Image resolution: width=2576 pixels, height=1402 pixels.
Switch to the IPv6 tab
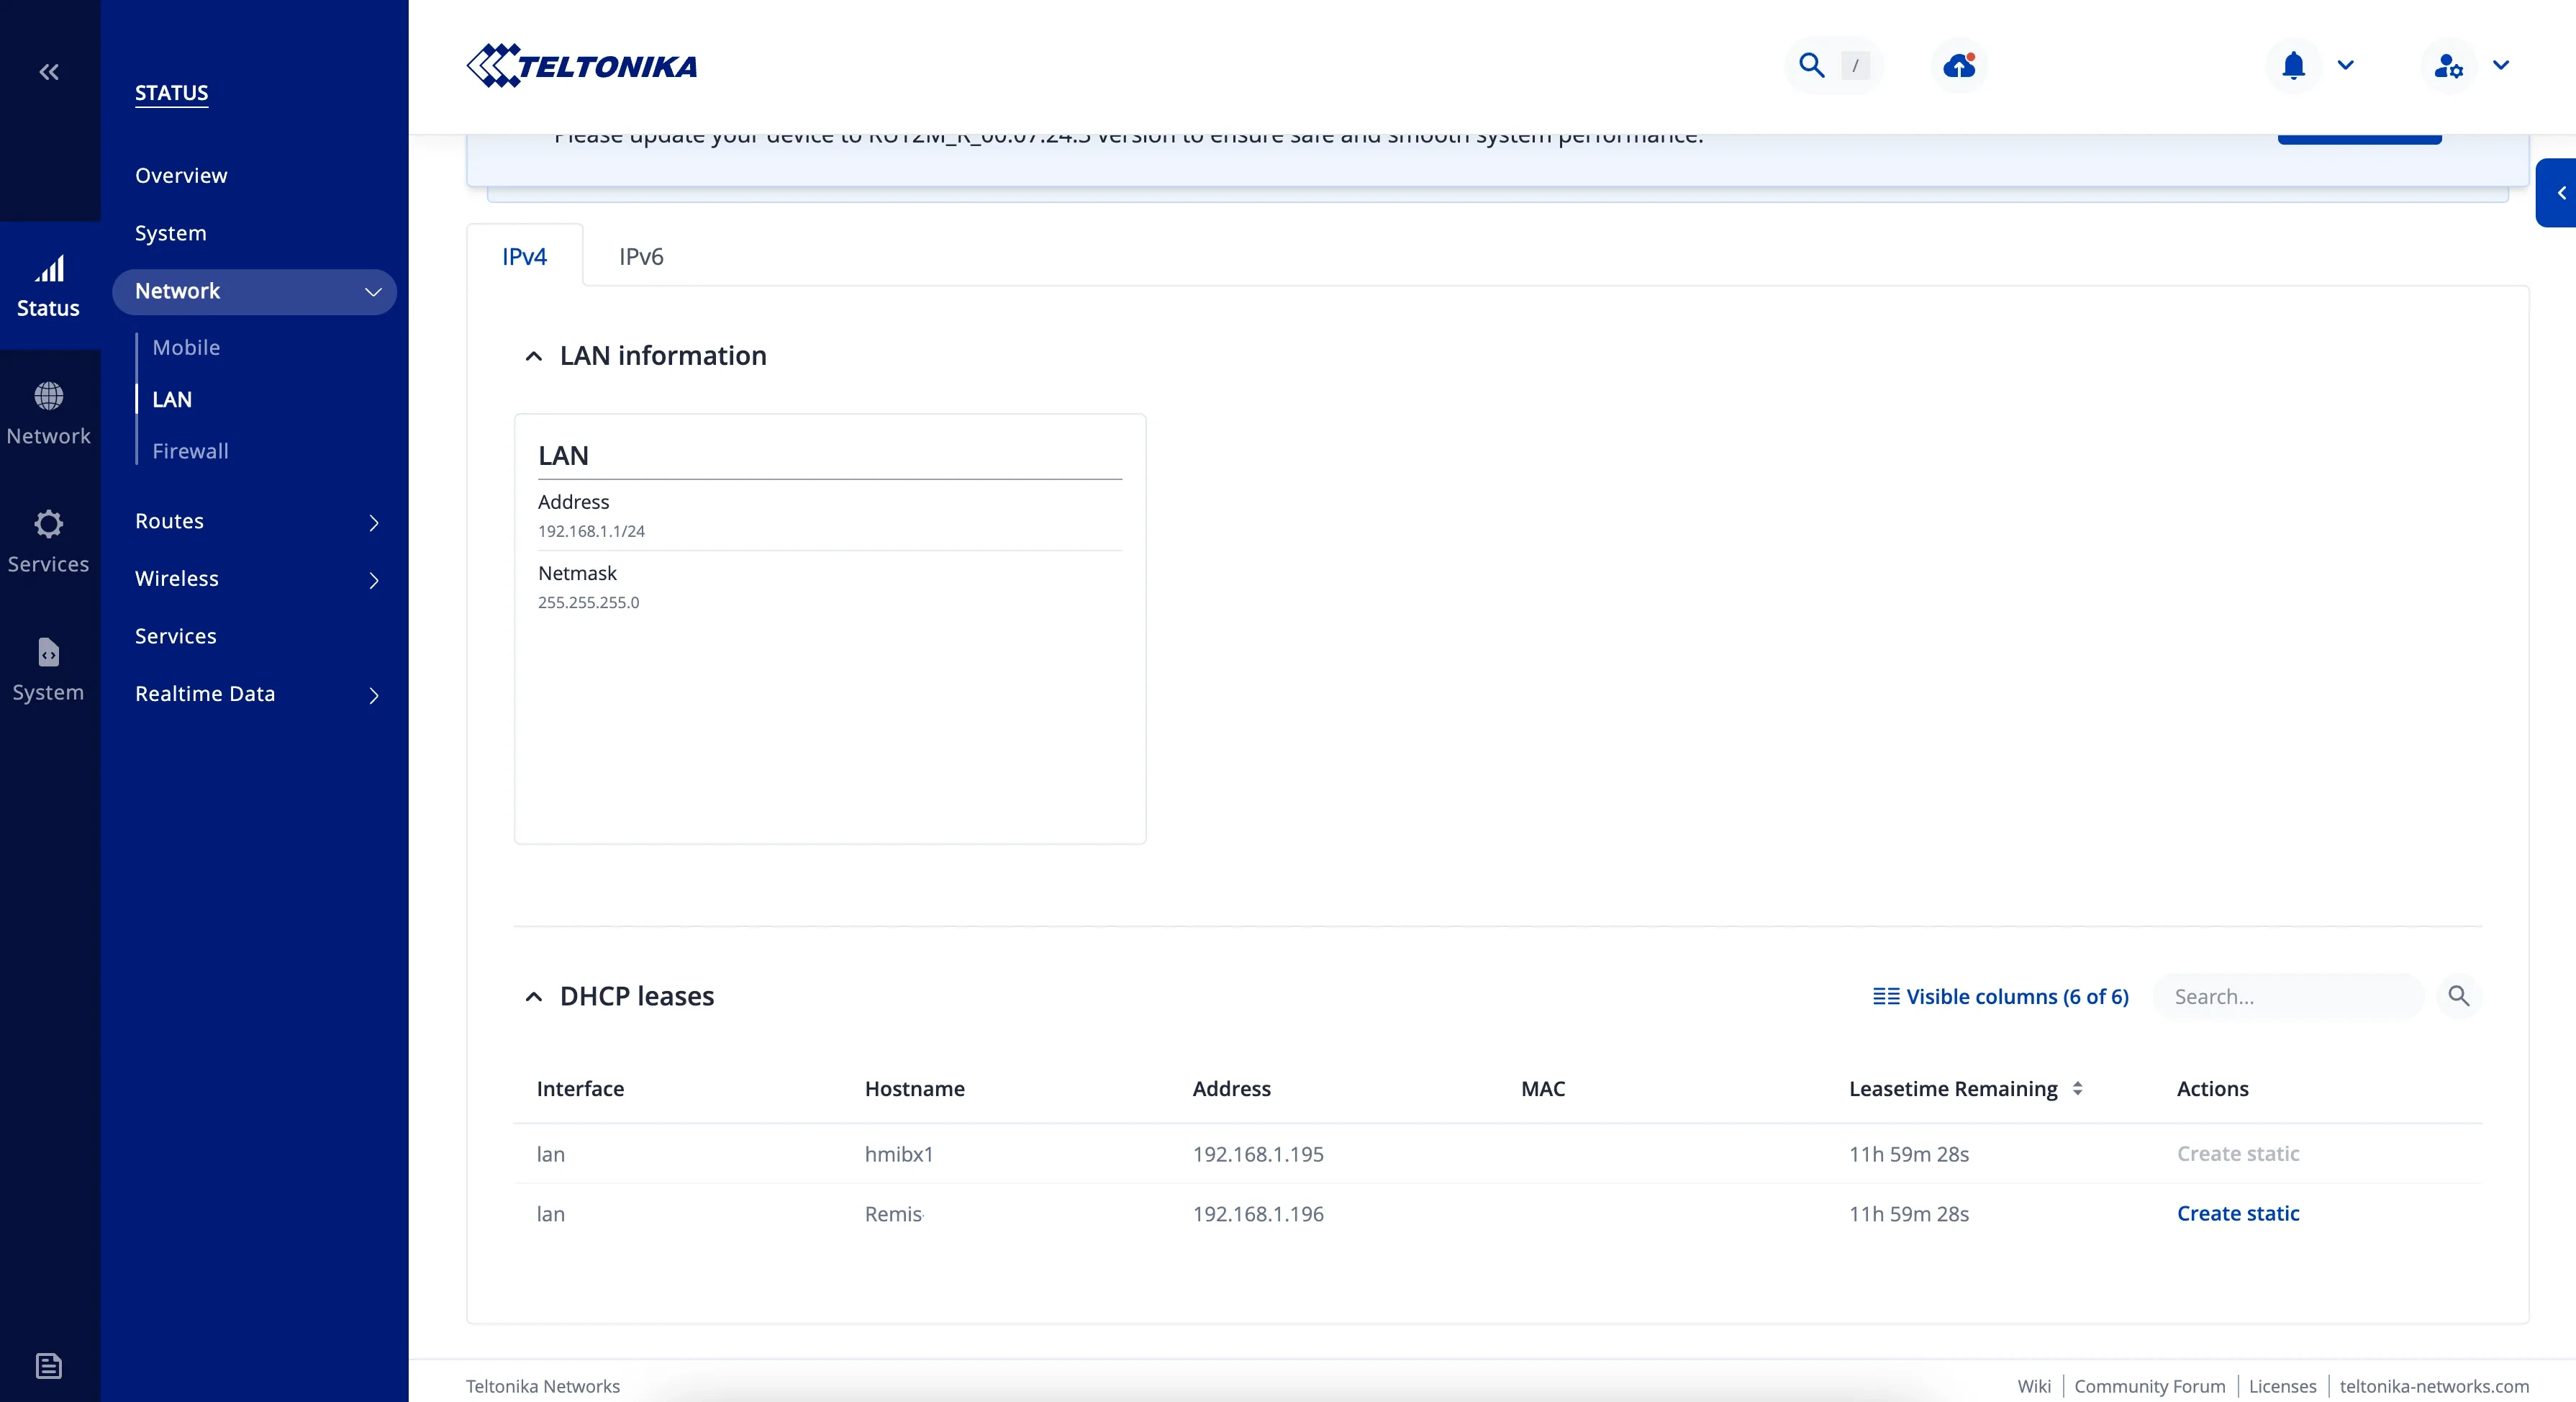pos(641,256)
